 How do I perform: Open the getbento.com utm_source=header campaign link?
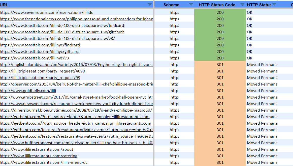pos(76,123)
